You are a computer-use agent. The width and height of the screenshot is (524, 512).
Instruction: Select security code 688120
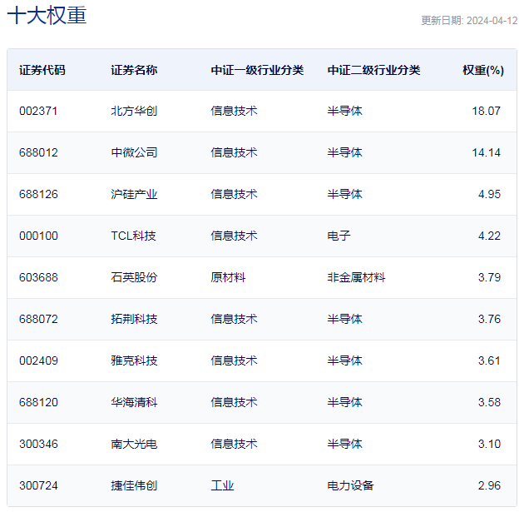(x=38, y=402)
